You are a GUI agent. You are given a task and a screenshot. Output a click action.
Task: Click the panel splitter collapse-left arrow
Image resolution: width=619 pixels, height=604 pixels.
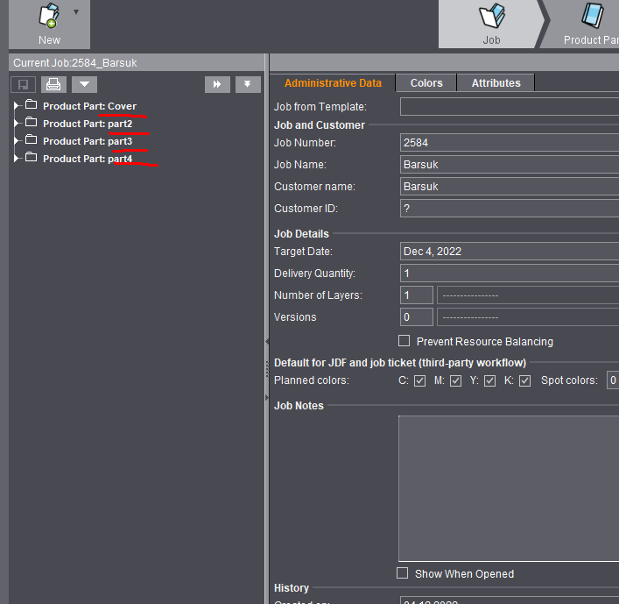(x=267, y=341)
